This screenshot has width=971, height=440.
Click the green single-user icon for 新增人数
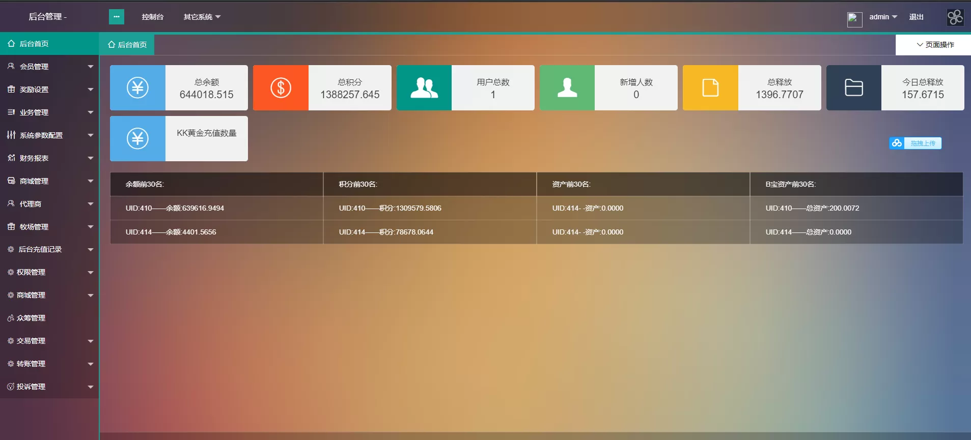pyautogui.click(x=567, y=87)
